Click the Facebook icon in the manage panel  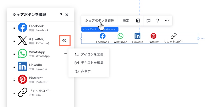[x=23, y=27]
